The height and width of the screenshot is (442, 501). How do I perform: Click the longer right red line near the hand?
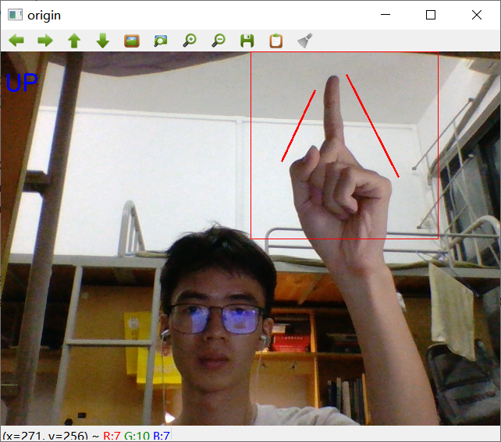[x=372, y=126]
